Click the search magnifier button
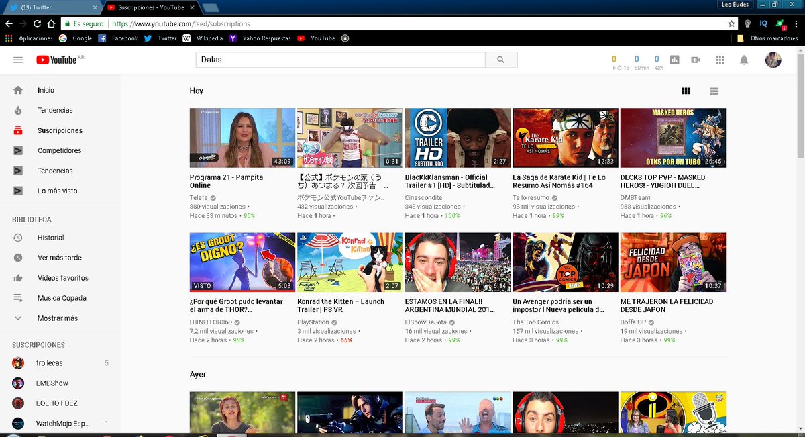 point(501,60)
